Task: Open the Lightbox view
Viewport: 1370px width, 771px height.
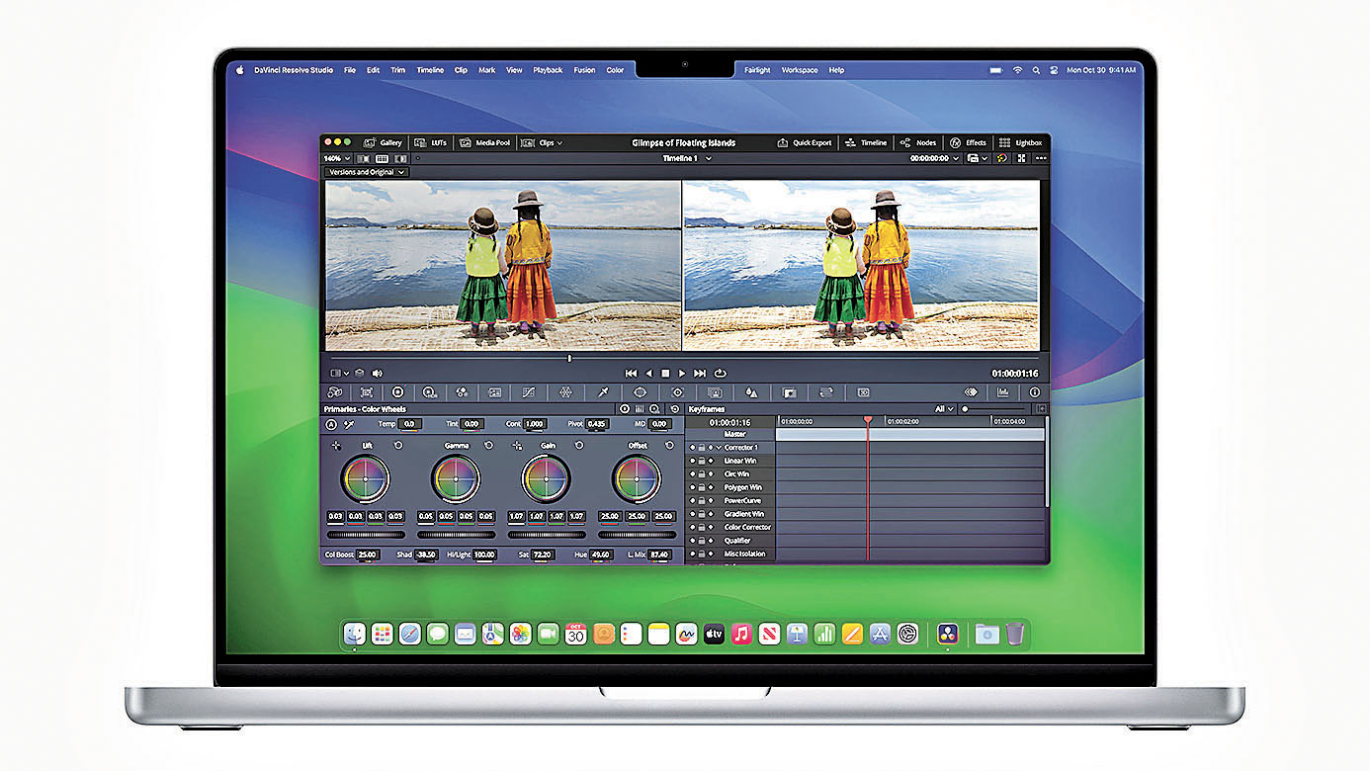Action: (1021, 142)
